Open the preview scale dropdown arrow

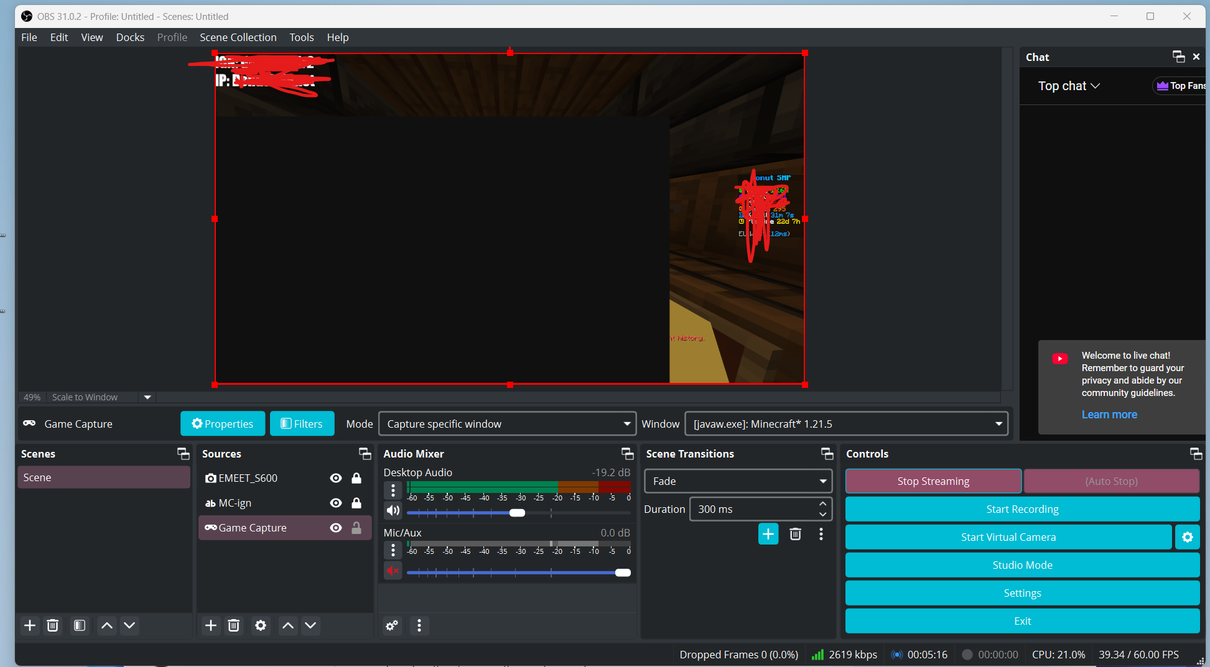(x=147, y=397)
